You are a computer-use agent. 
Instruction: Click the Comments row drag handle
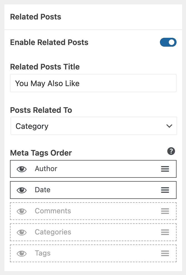coord(165,211)
